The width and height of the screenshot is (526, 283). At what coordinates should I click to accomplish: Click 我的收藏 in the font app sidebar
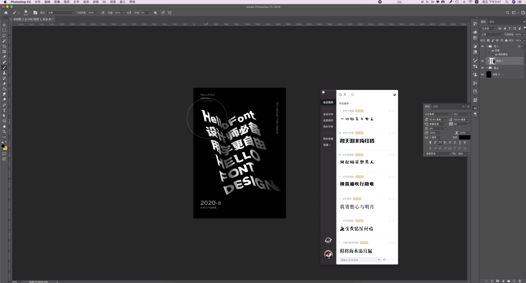(x=328, y=139)
